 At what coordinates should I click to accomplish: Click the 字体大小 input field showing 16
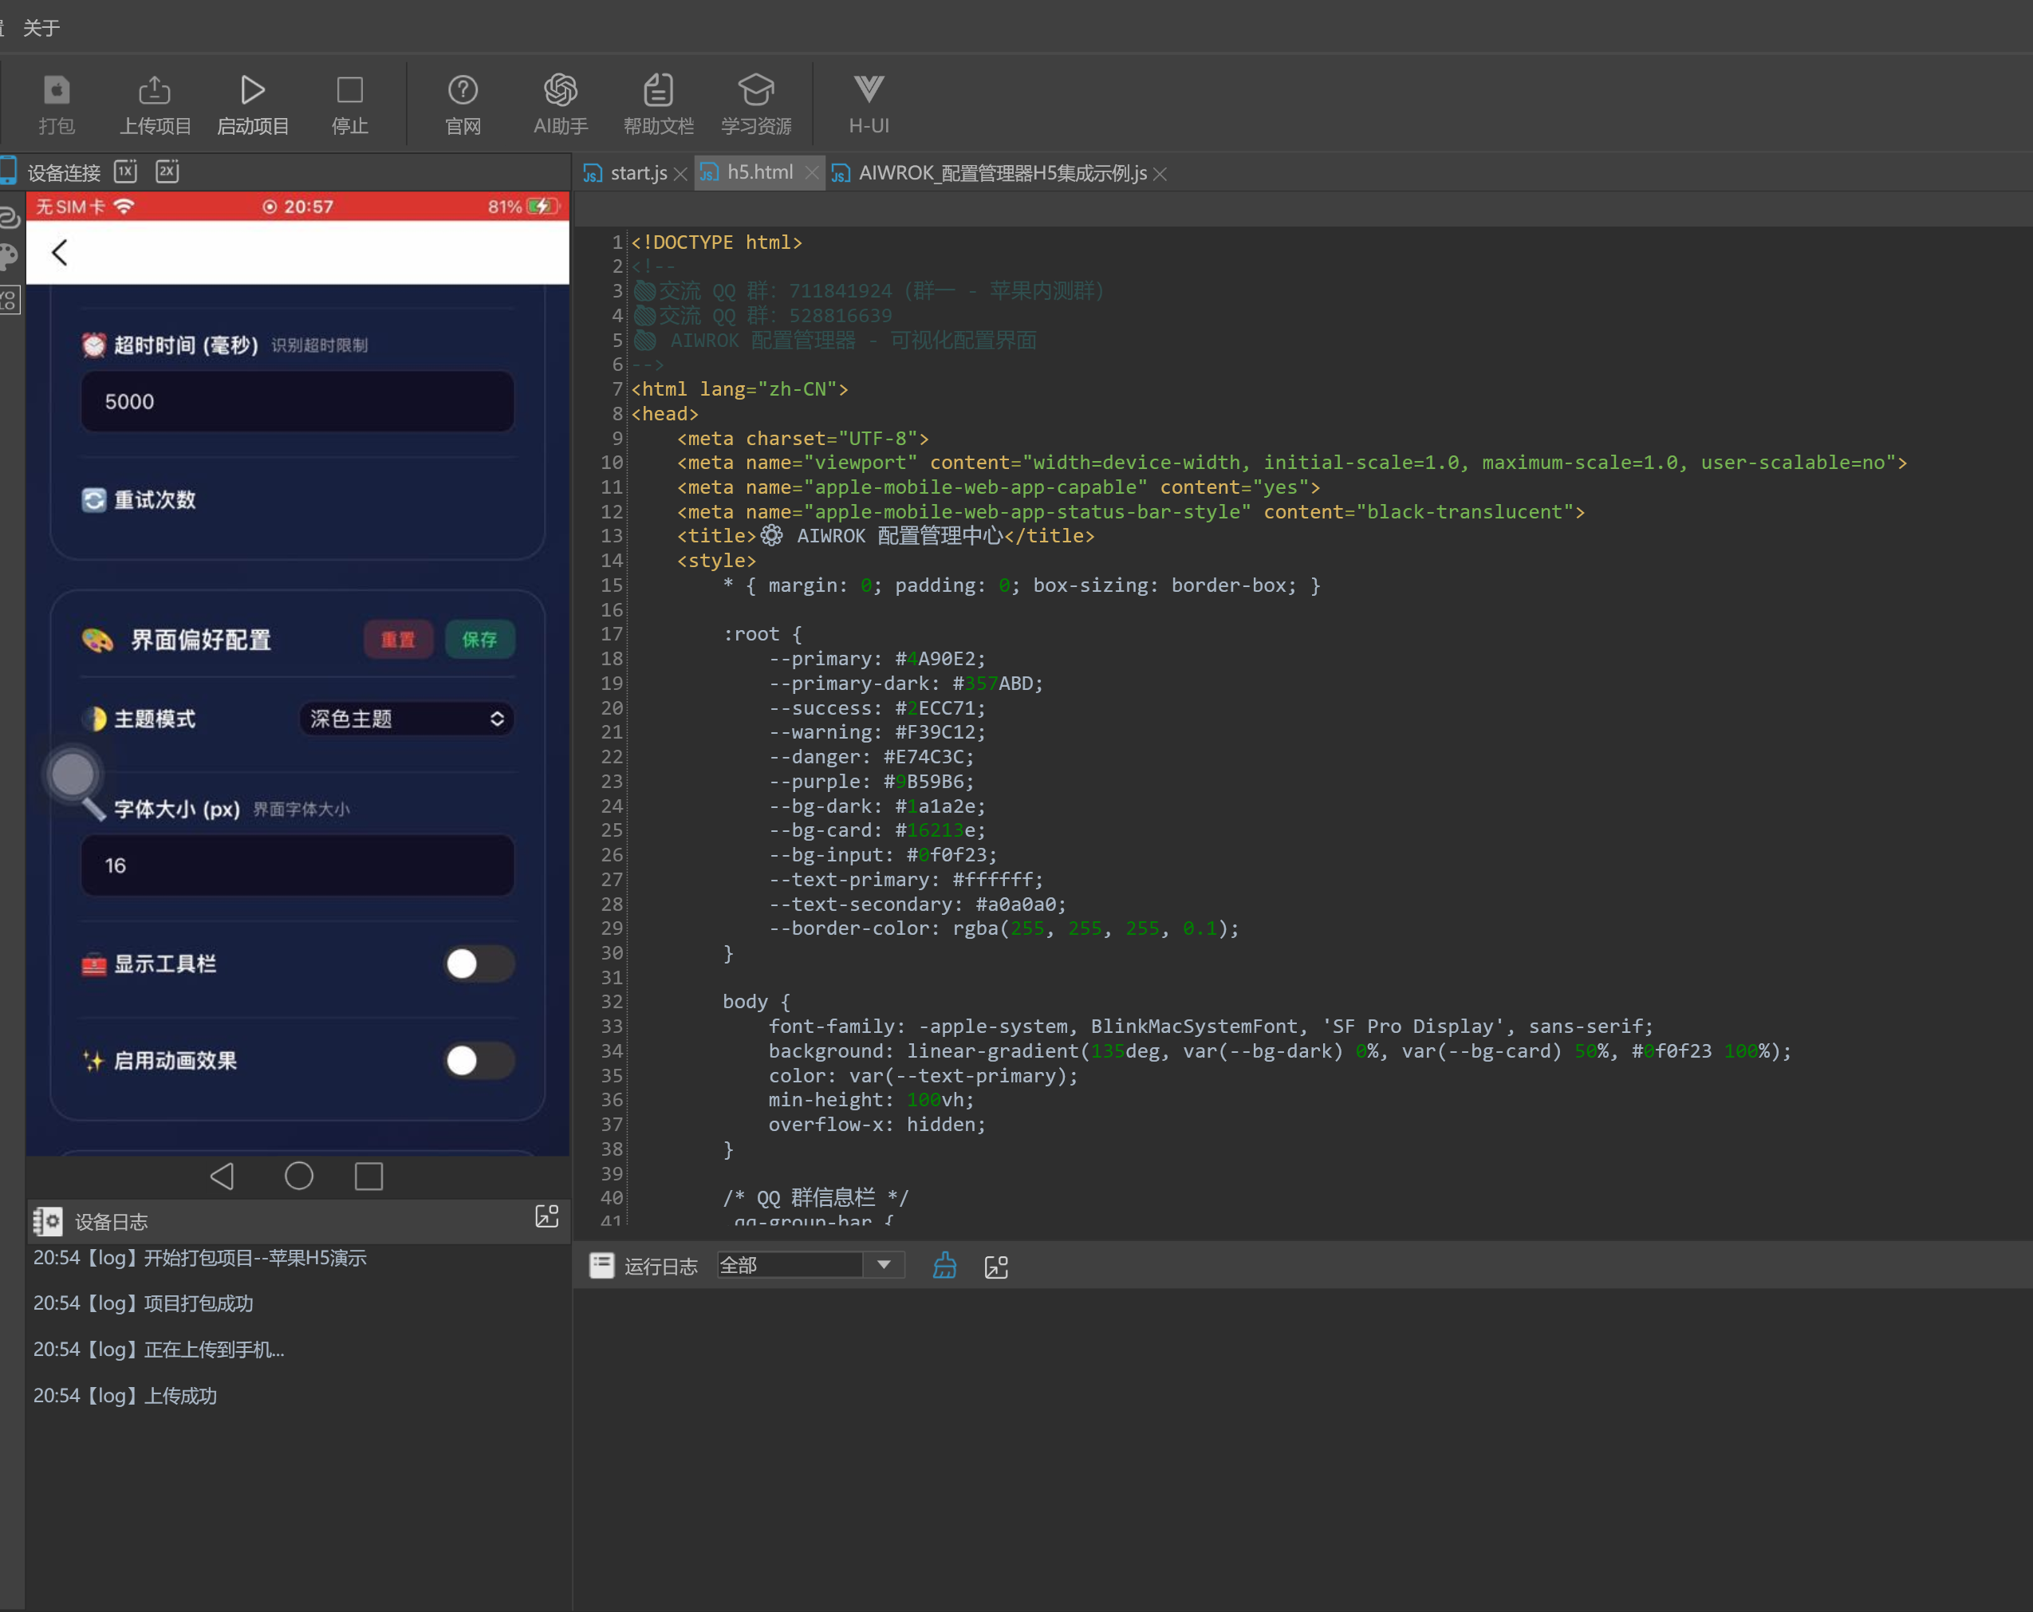pyautogui.click(x=297, y=865)
